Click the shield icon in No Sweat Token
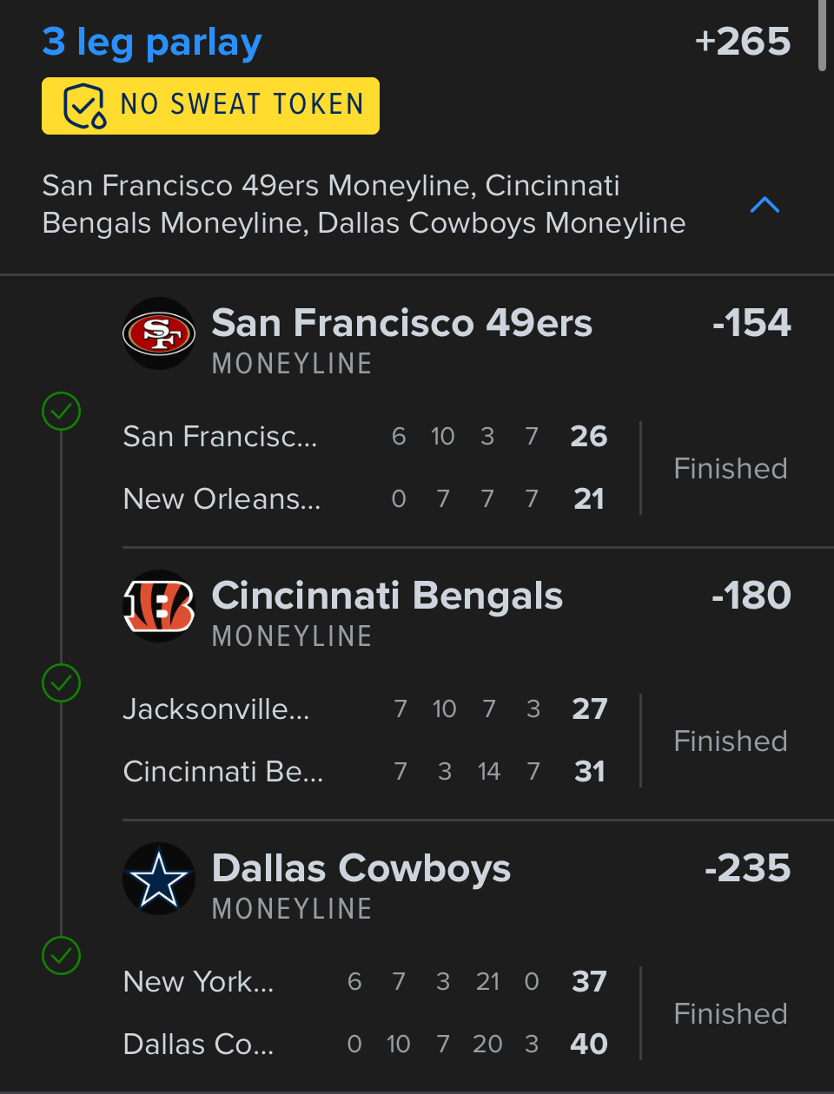 (x=84, y=106)
